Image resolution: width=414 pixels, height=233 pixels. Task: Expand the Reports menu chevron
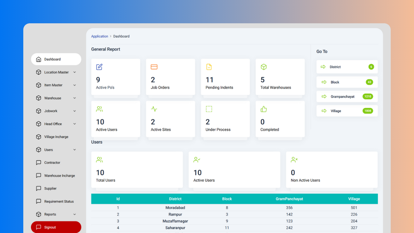pos(75,214)
